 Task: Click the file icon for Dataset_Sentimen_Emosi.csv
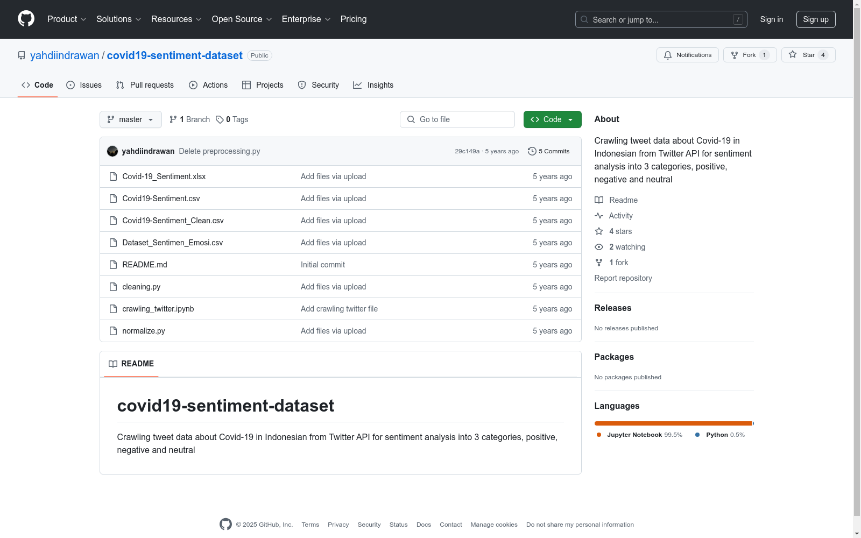[x=113, y=243]
